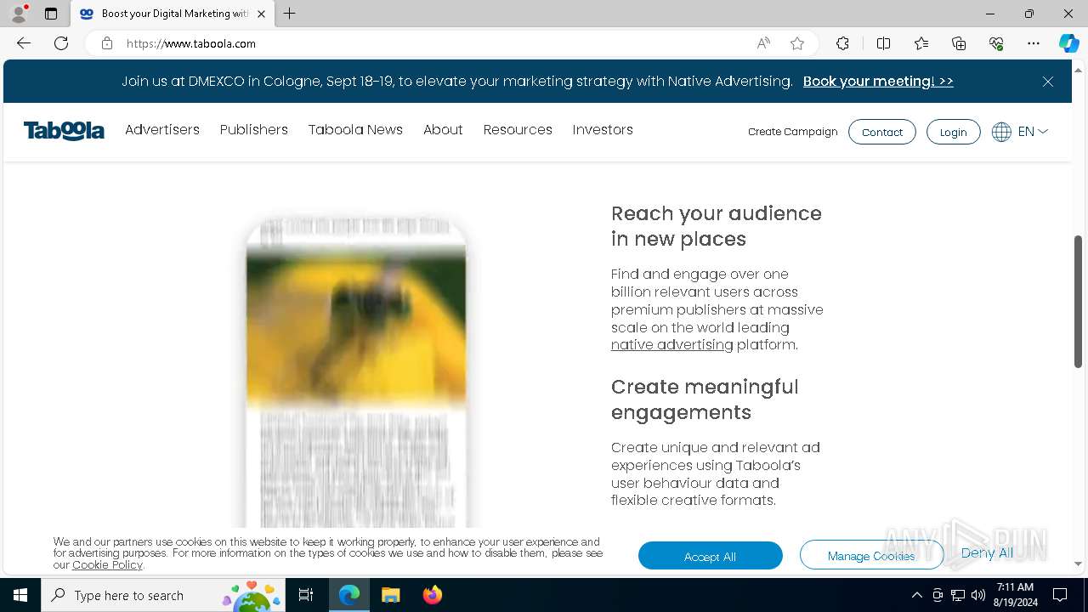Image resolution: width=1088 pixels, height=612 pixels.
Task: Open Browser essentials icon
Action: pyautogui.click(x=996, y=43)
